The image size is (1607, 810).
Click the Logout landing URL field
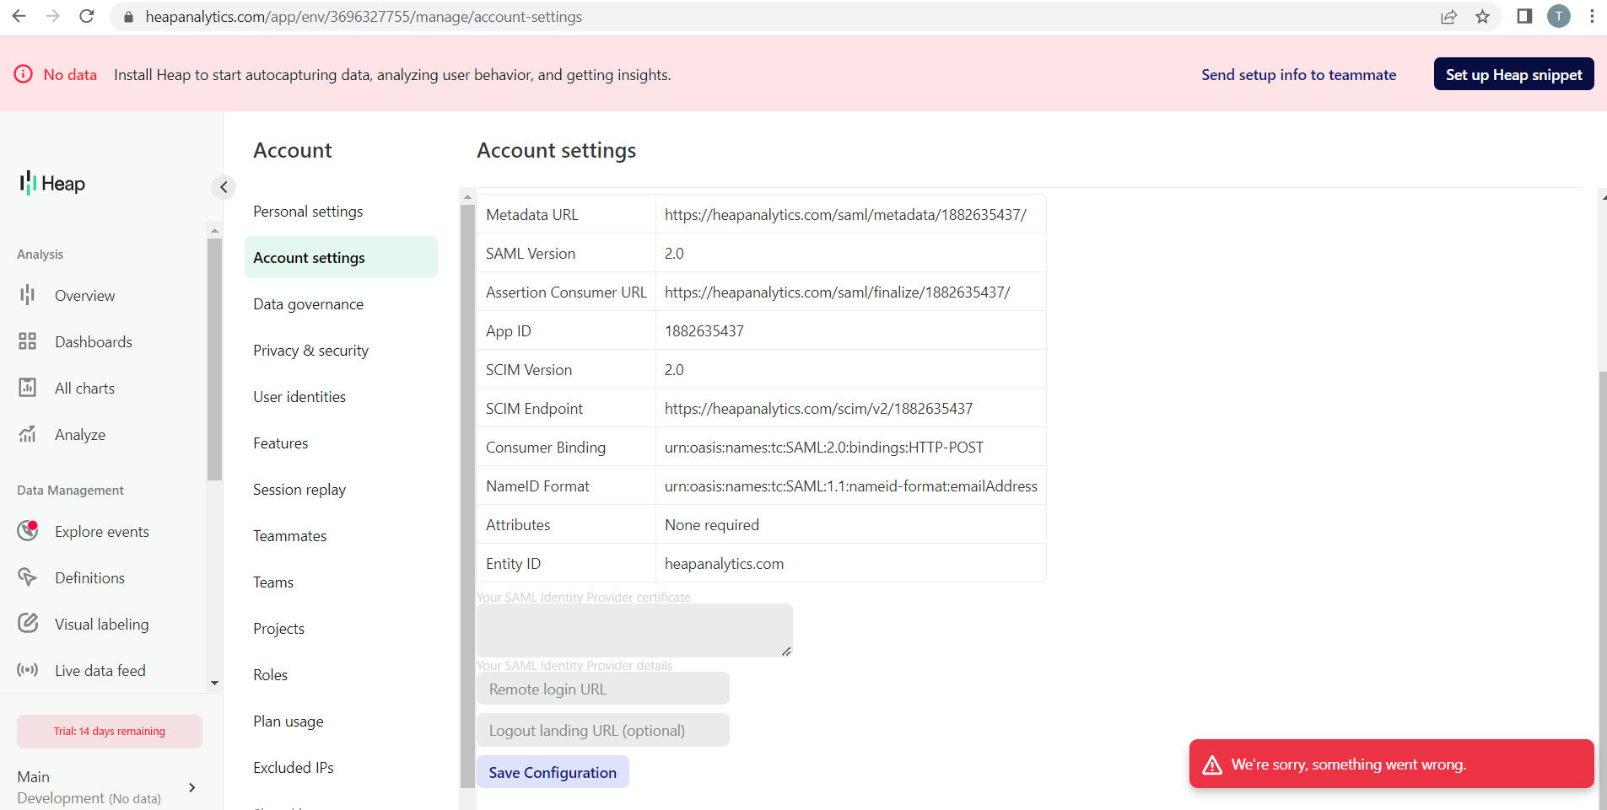click(x=603, y=730)
